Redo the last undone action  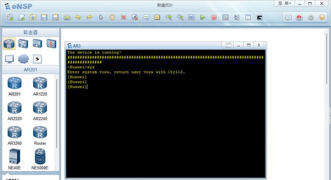click(x=89, y=17)
